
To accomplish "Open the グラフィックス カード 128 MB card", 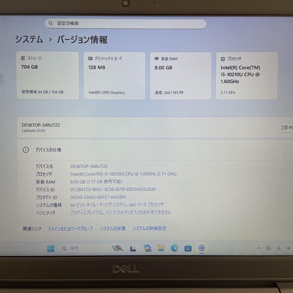I will pos(114,76).
